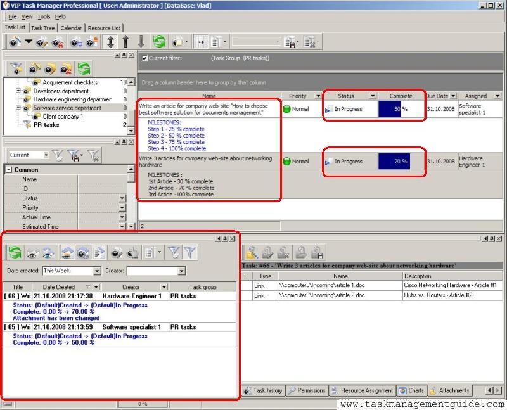Image resolution: width=507 pixels, height=410 pixels.
Task: Click the Name column header in attachments
Action: coord(340,276)
